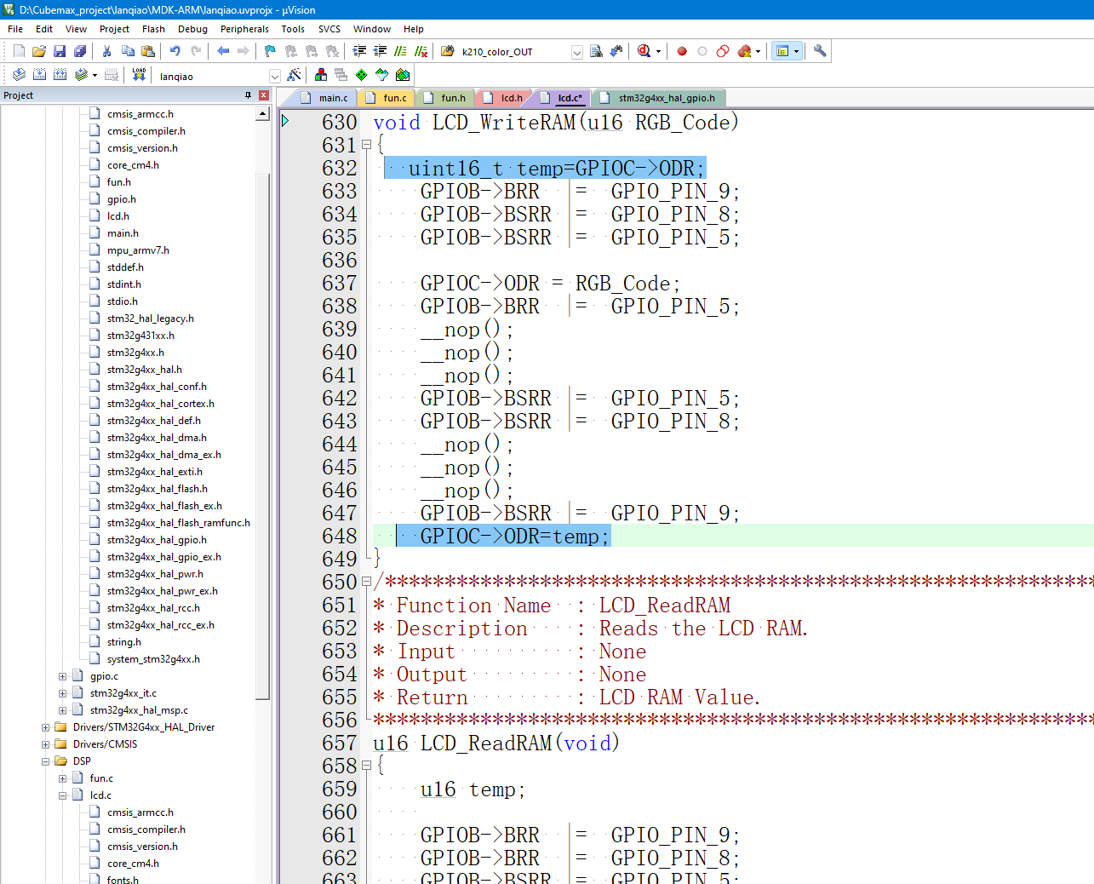The image size is (1094, 884).
Task: Collapse the lcd.c node under DSP
Action: pos(62,795)
